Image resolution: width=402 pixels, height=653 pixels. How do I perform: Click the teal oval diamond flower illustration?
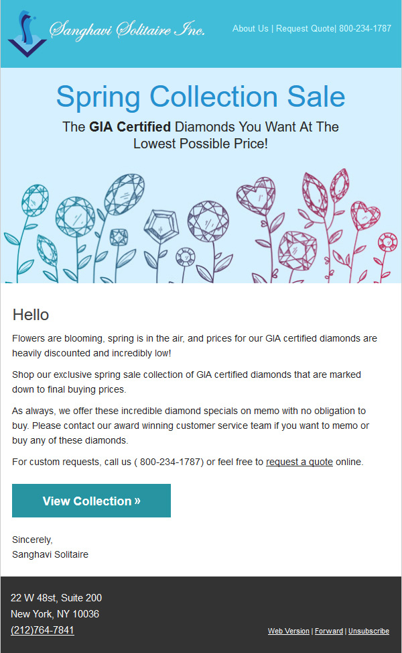[125, 195]
